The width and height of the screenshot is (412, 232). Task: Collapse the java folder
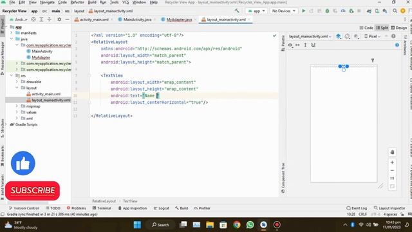pyautogui.click(x=12, y=39)
